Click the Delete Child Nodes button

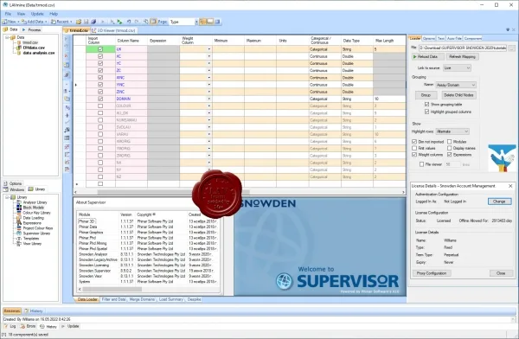tap(458, 95)
